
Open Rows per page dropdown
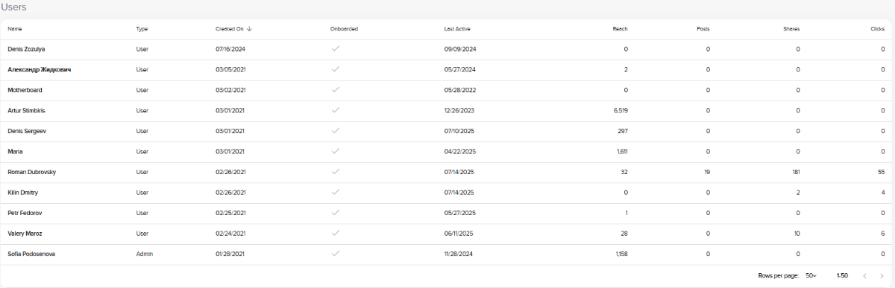[811, 275]
